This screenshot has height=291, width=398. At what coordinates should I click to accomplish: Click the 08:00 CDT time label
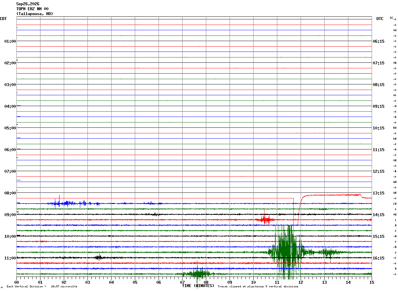(x=10, y=193)
